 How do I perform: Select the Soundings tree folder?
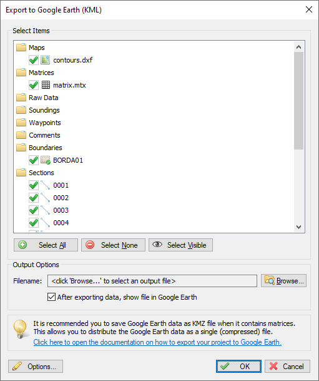click(x=44, y=110)
